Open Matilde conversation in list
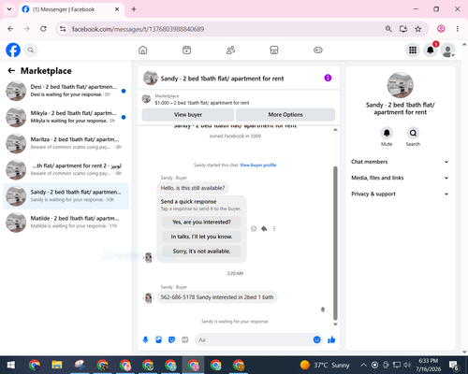The width and height of the screenshot is (468, 374). point(66,223)
